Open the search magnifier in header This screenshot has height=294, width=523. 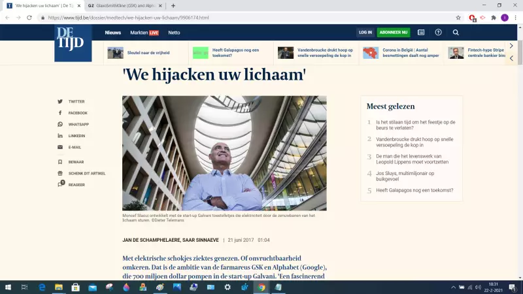click(x=456, y=32)
